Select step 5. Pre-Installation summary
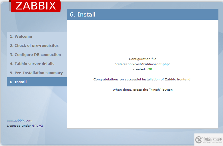The height and width of the screenshot is (146, 223). click(x=36, y=73)
